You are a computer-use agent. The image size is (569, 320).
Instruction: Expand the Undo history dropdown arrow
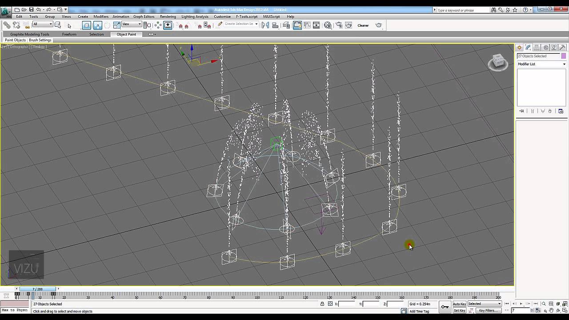44,9
